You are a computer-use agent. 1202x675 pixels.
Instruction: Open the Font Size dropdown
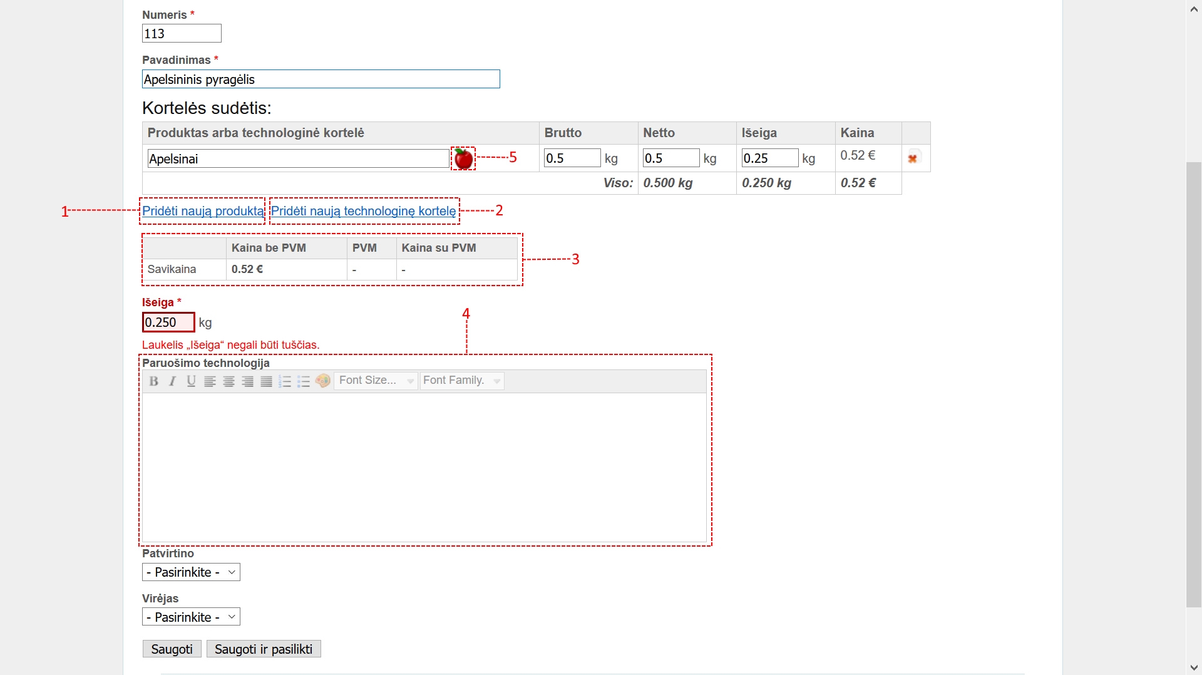[376, 381]
